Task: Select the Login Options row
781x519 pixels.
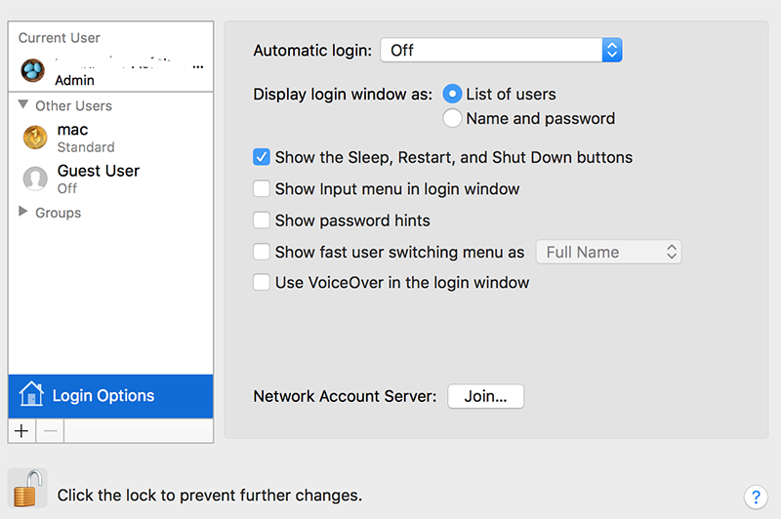Action: [x=110, y=395]
